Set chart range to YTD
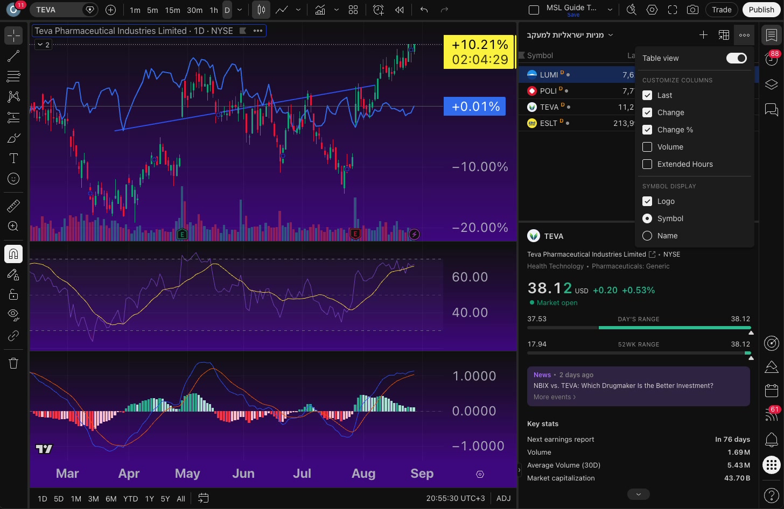 point(130,499)
